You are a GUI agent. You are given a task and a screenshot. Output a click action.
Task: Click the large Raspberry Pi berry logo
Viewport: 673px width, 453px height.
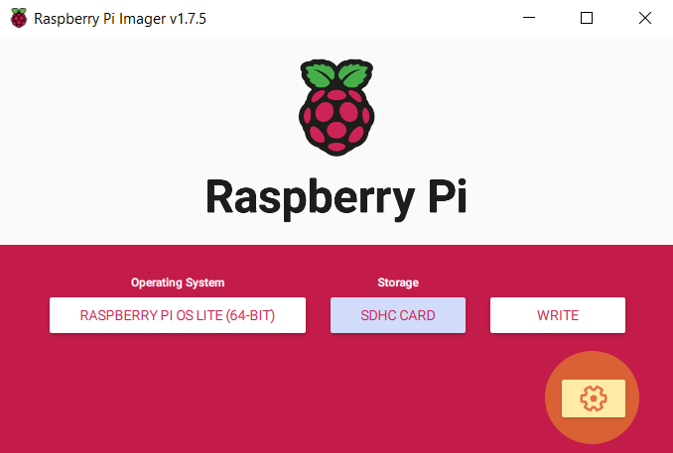tap(336, 108)
